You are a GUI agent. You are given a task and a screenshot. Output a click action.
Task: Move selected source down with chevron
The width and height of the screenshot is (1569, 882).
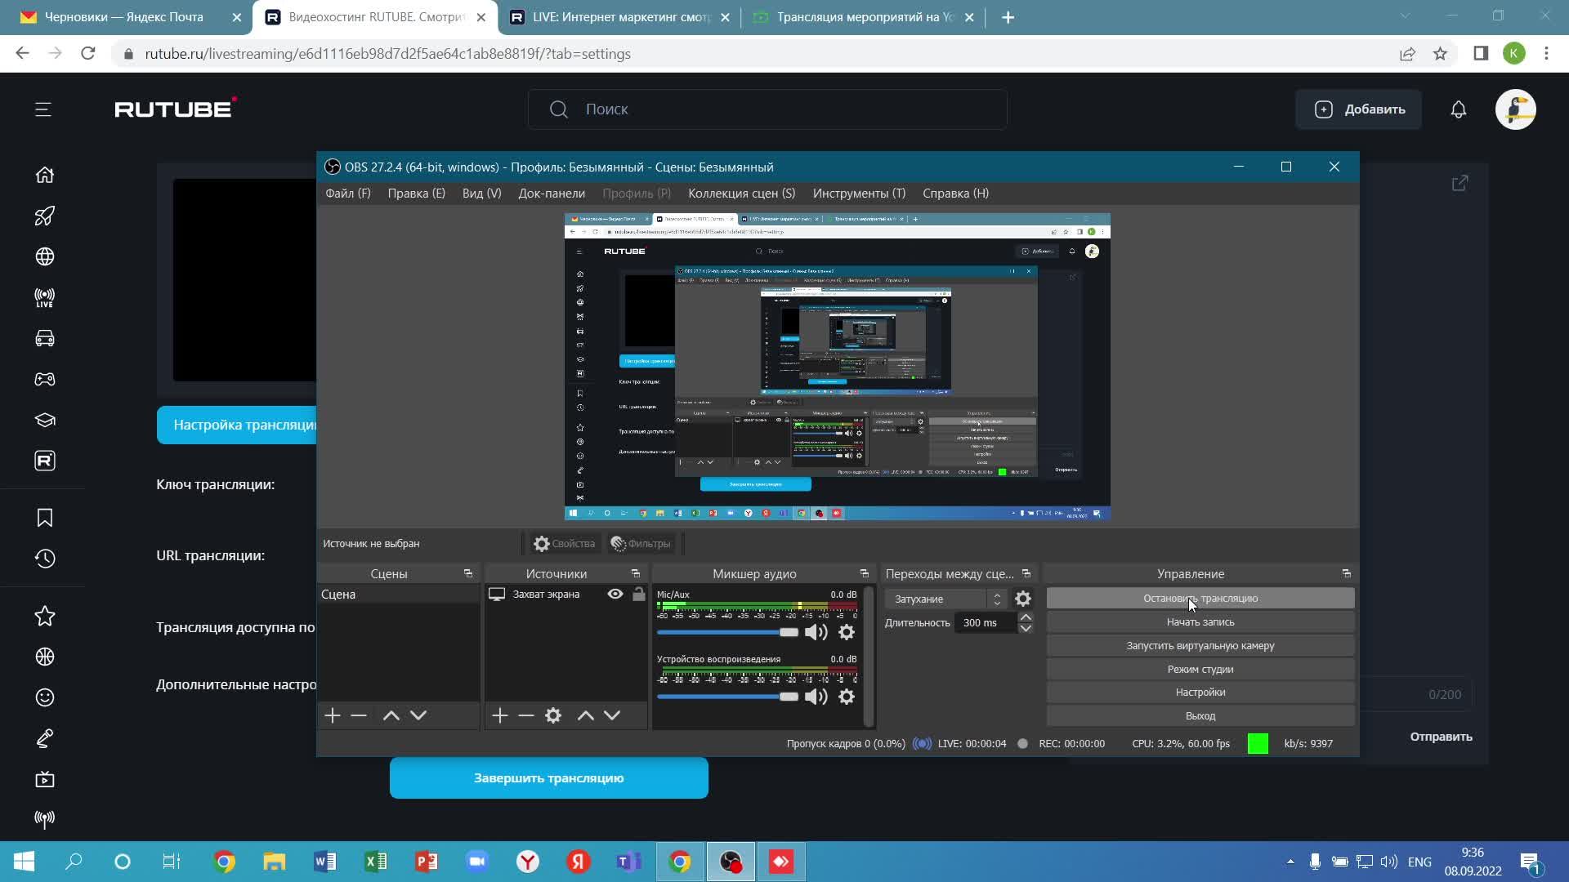[612, 716]
